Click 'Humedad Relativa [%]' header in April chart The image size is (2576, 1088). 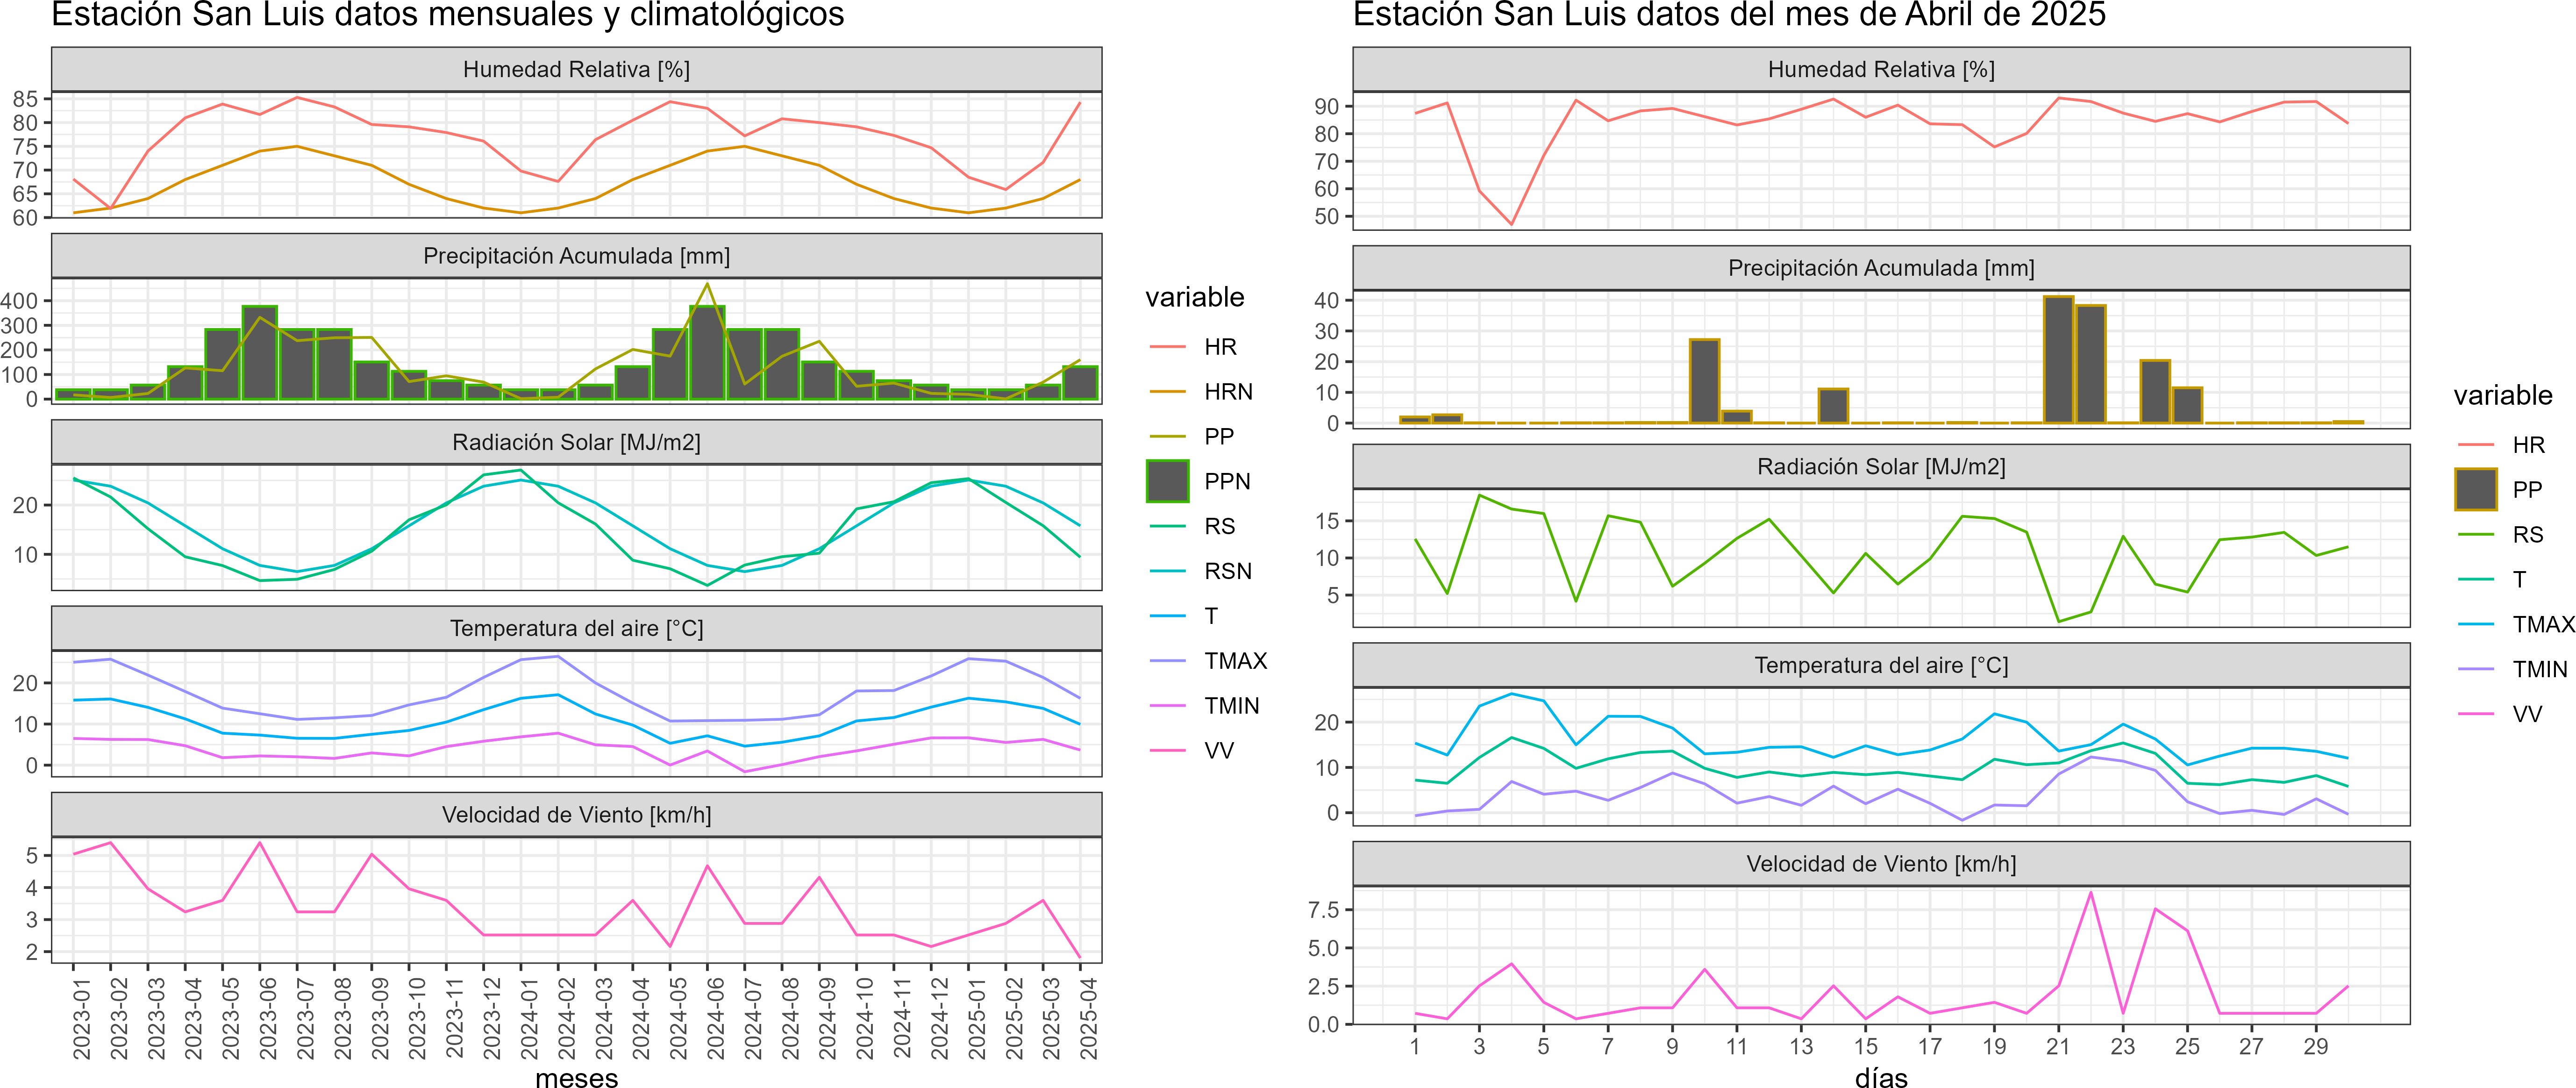coord(1881,69)
